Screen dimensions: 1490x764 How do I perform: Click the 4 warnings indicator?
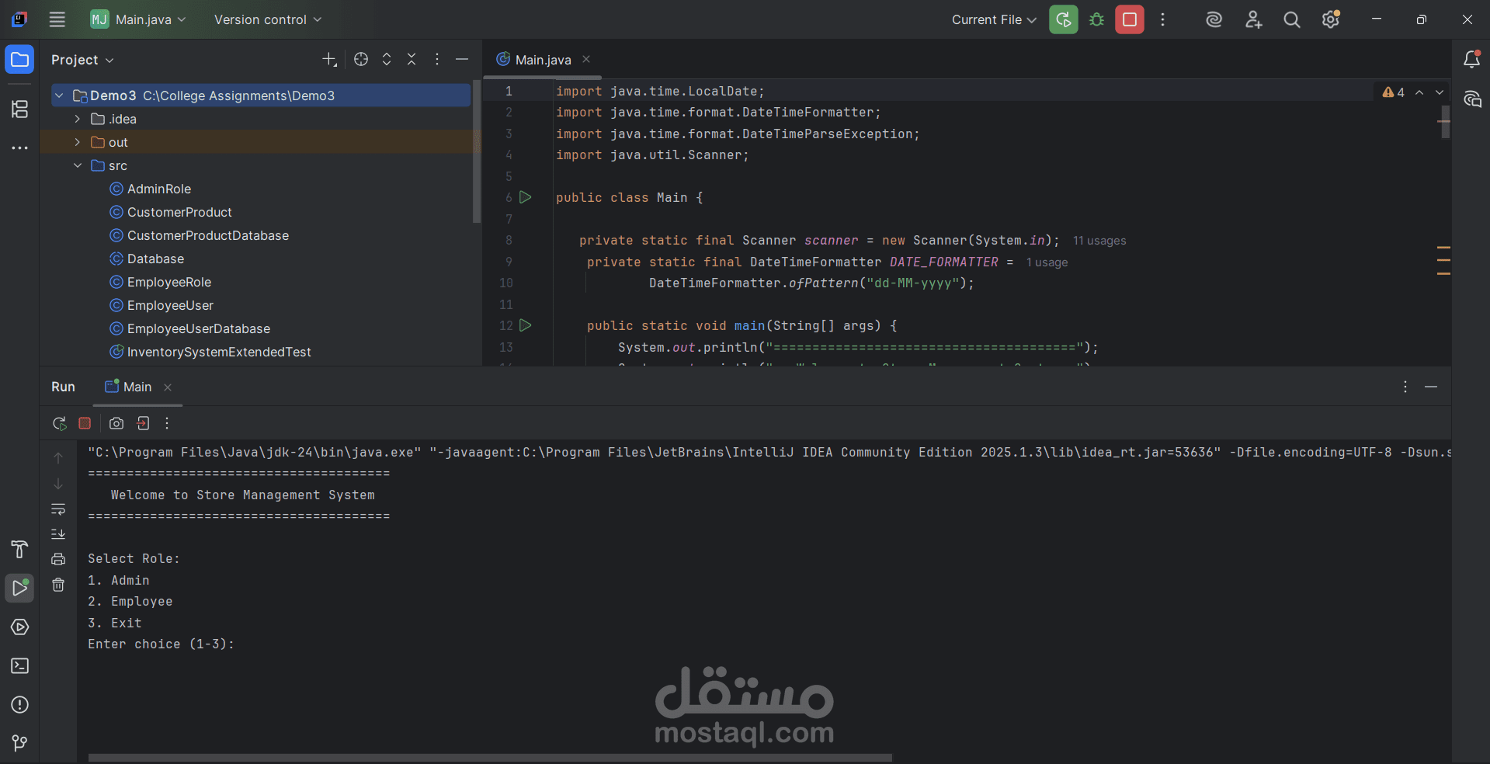(x=1394, y=92)
